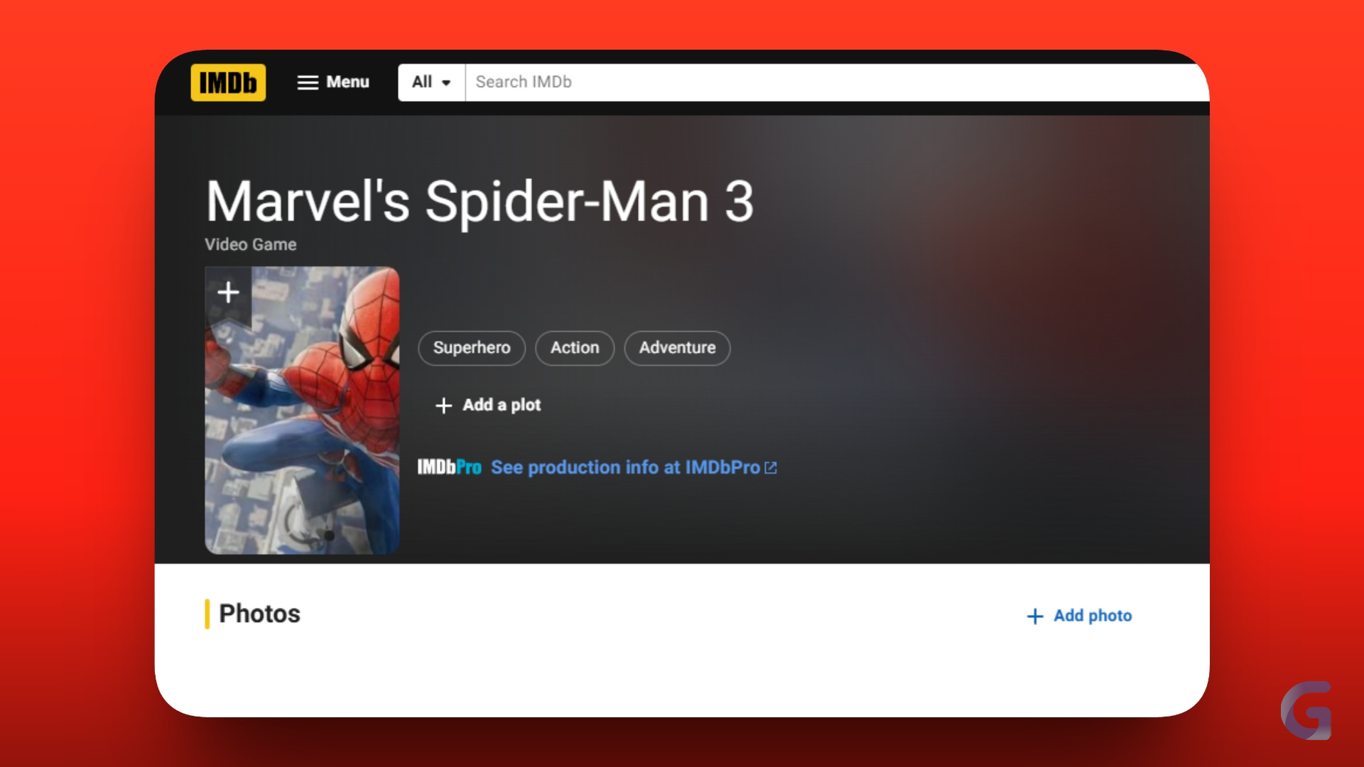Click the Video Game label
This screenshot has width=1364, height=767.
[251, 244]
